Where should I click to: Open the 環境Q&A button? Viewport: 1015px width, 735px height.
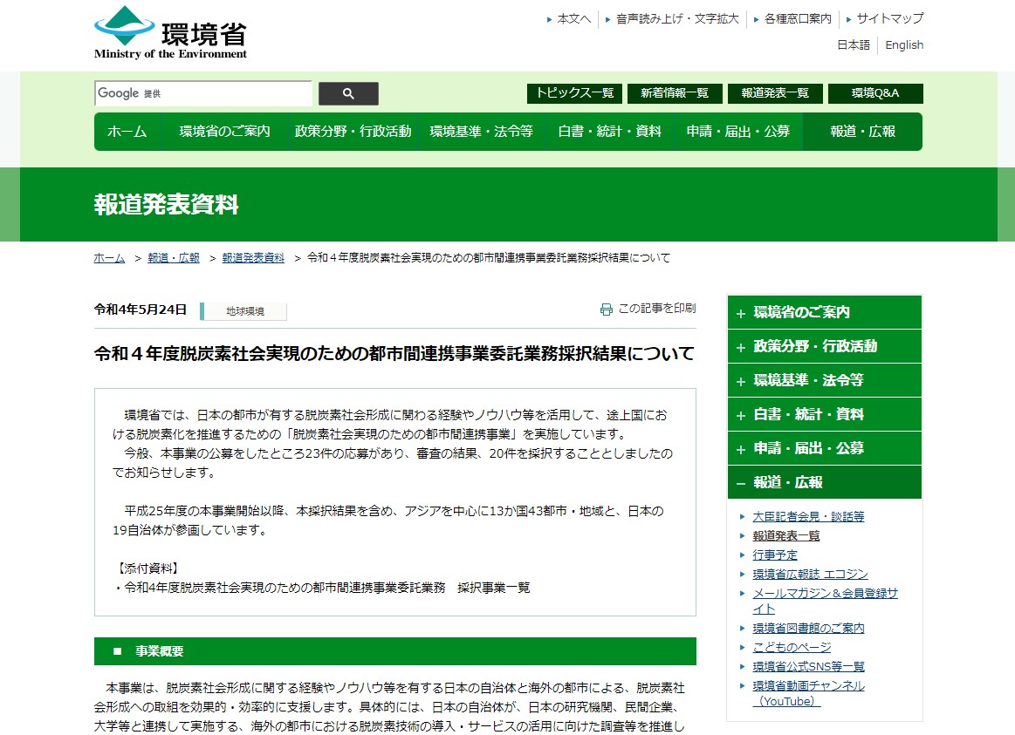pos(874,93)
